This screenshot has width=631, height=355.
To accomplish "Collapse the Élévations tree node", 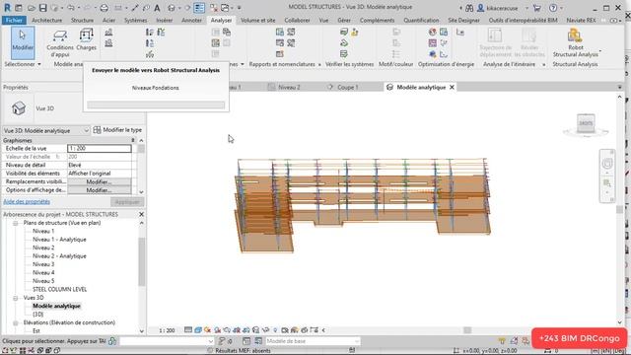I will point(16,322).
